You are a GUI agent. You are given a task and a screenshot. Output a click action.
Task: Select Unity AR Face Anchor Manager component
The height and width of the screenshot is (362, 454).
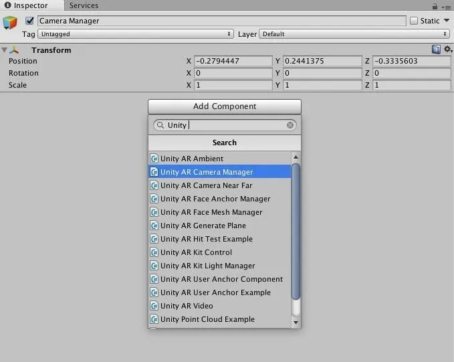220,199
